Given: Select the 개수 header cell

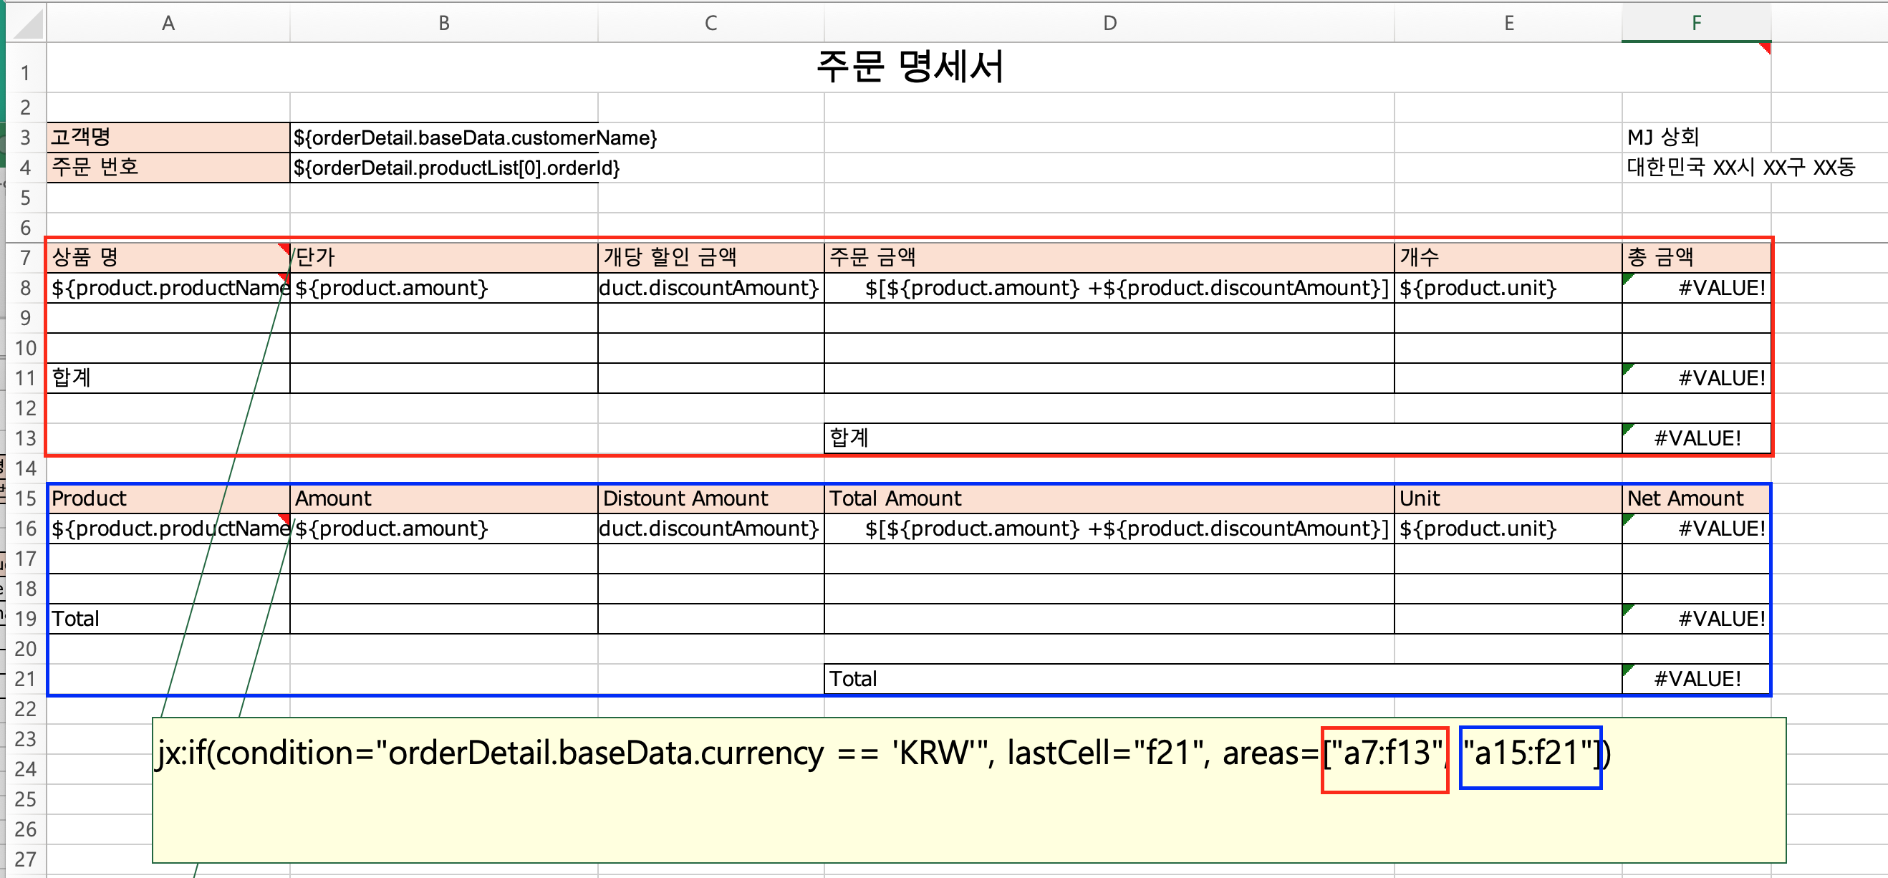Looking at the screenshot, I should 1508,257.
